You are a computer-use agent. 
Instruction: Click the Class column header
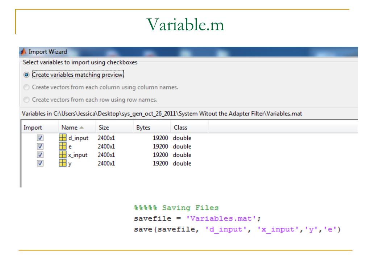click(189, 127)
